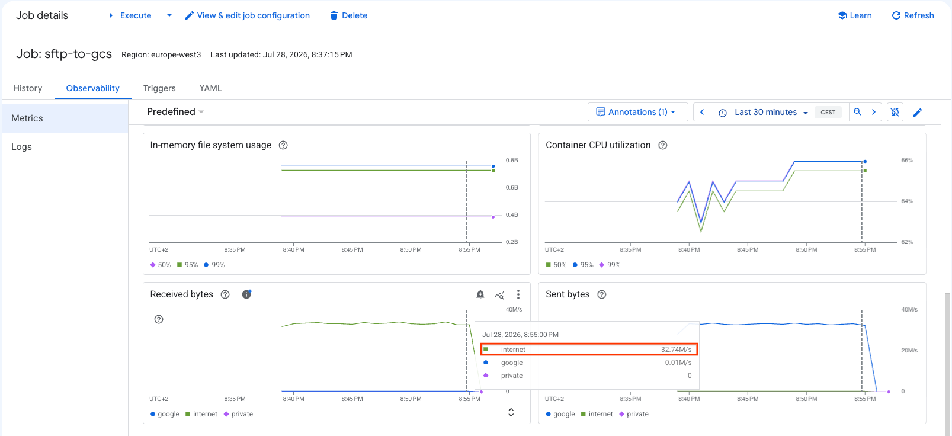Toggle the google series in Received bytes legend

(165, 414)
